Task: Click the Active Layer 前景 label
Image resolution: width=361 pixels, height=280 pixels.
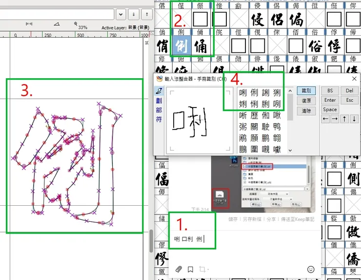Action: coord(125,28)
